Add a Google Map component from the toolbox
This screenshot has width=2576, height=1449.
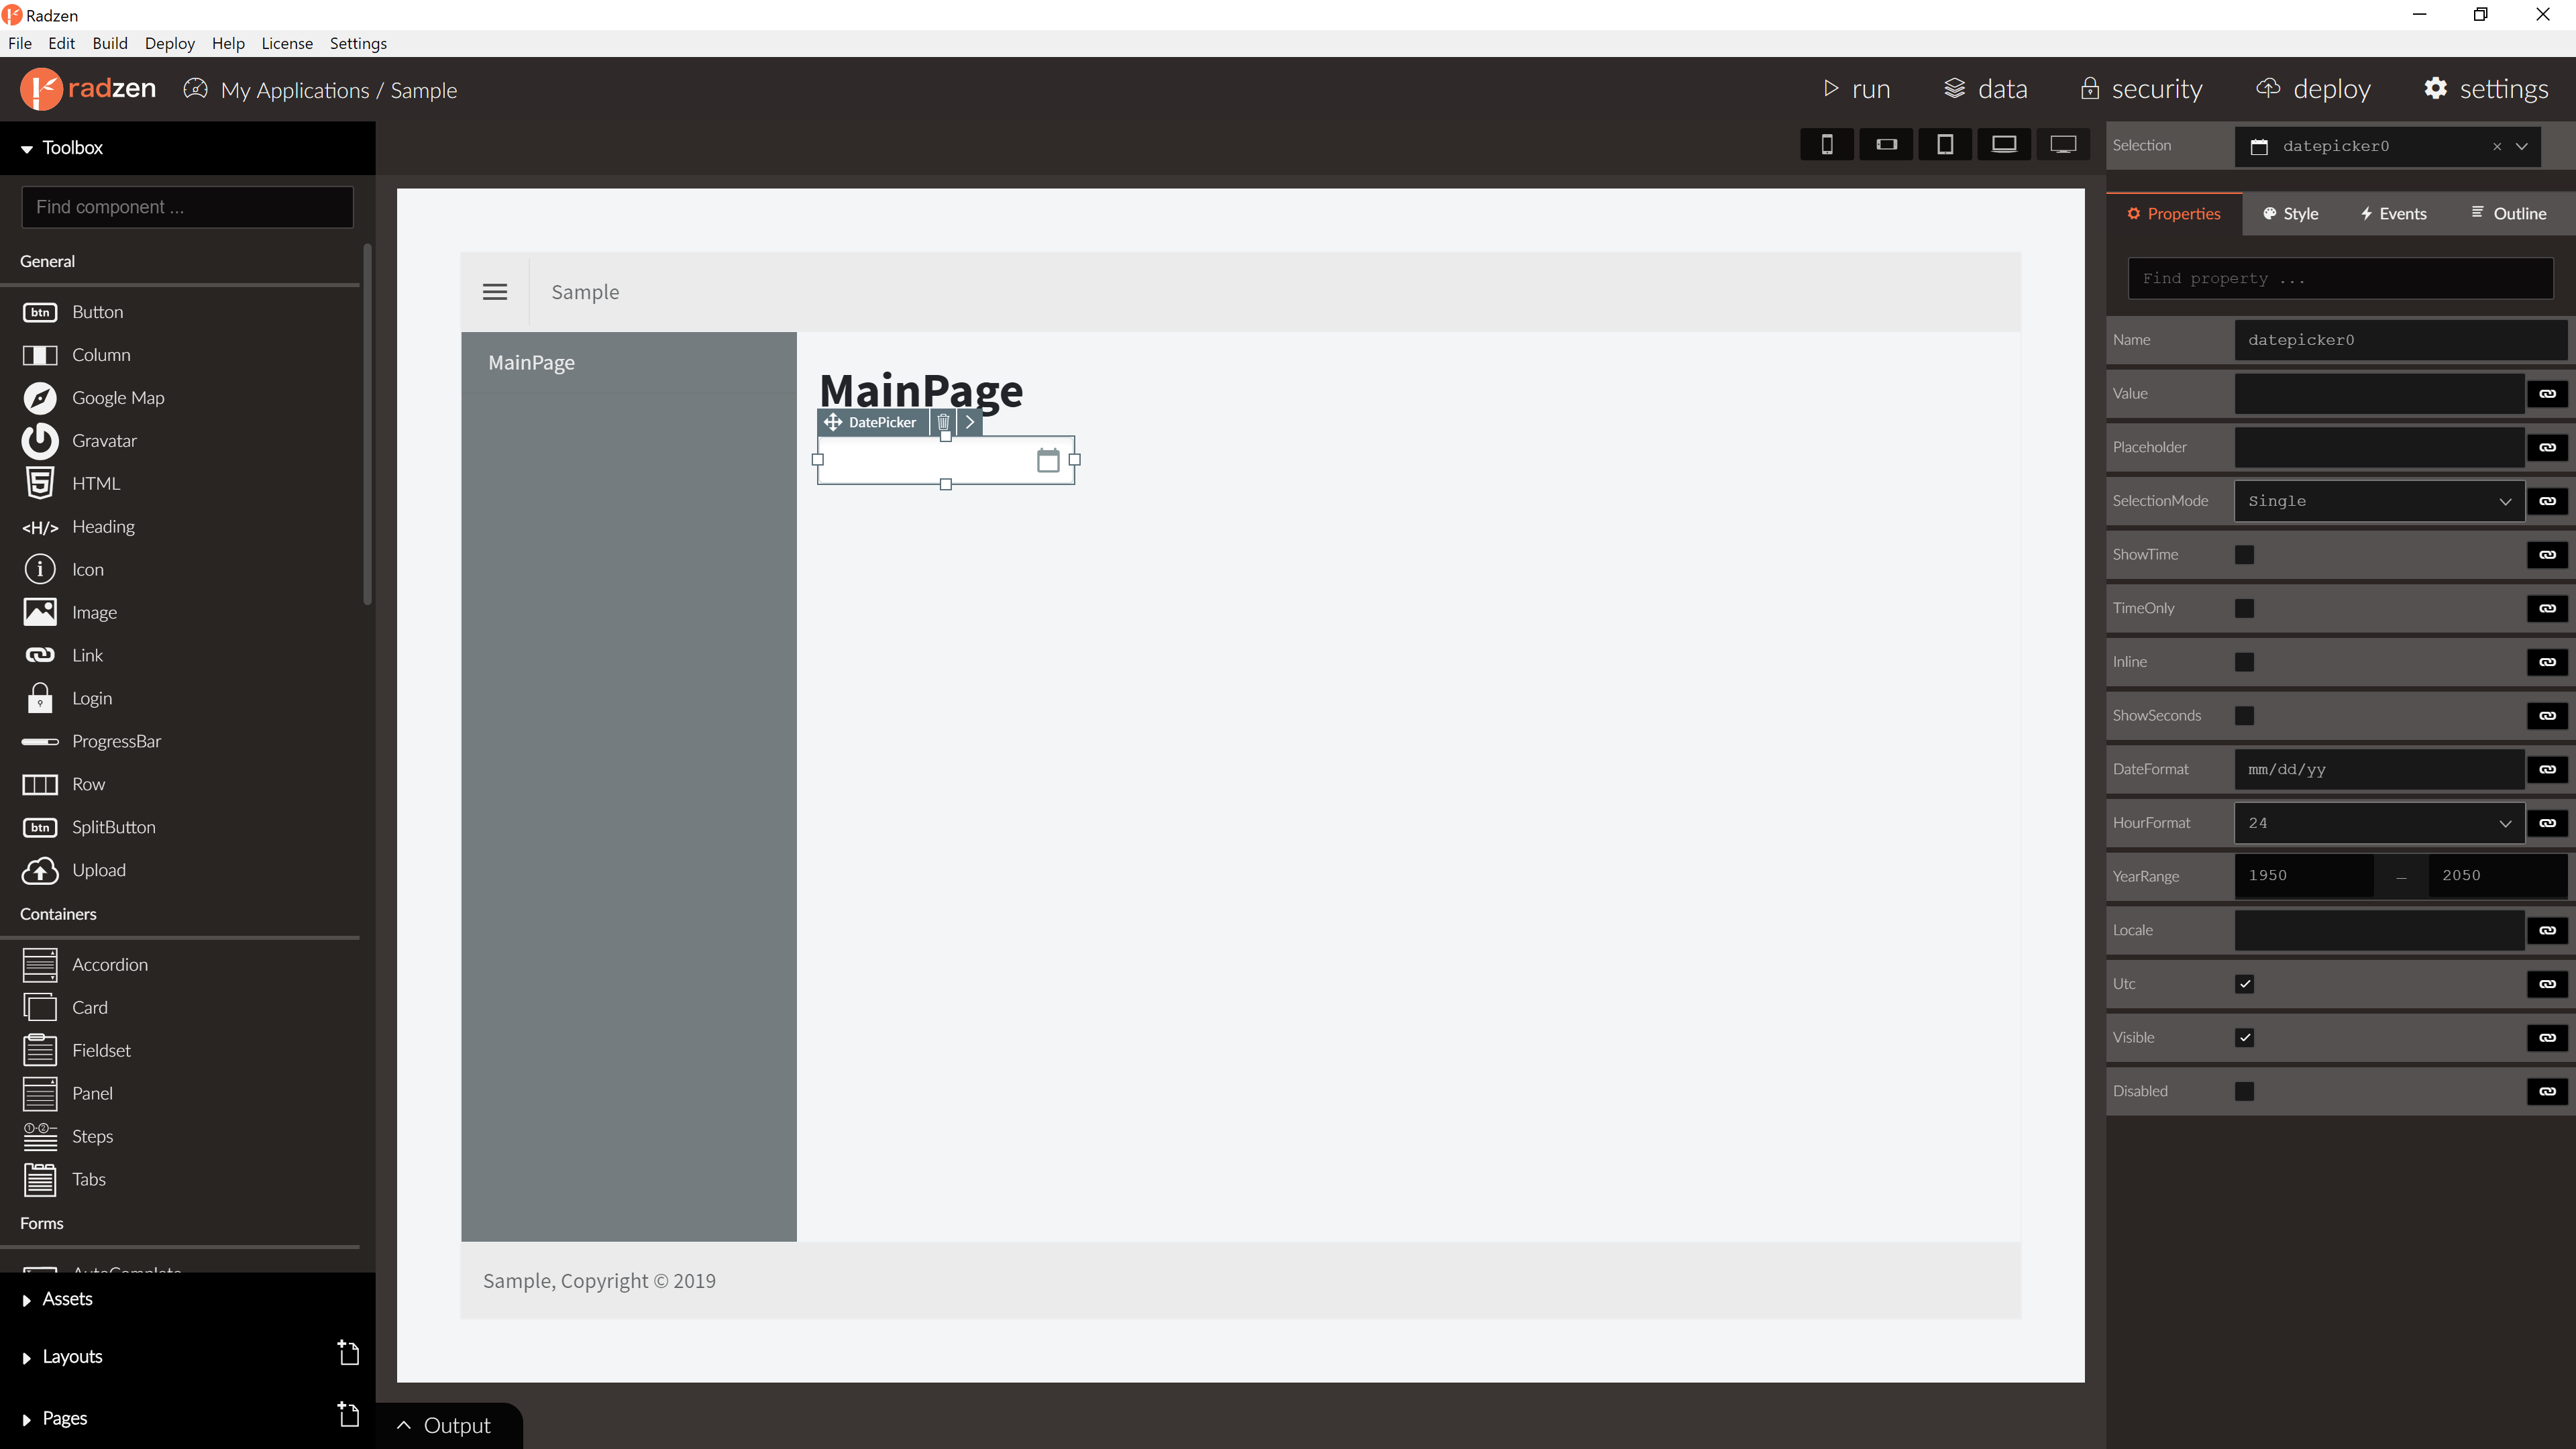(117, 397)
